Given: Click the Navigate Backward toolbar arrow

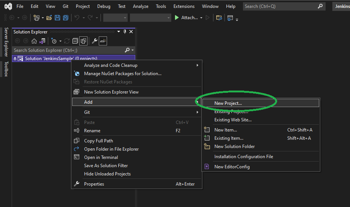Looking at the screenshot, I should click(12, 17).
